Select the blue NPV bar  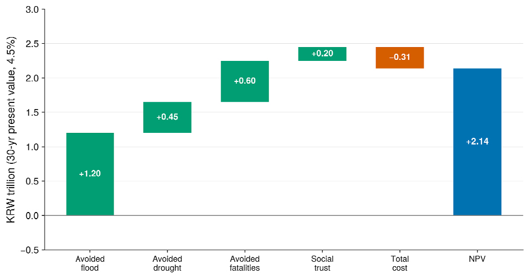(477, 142)
